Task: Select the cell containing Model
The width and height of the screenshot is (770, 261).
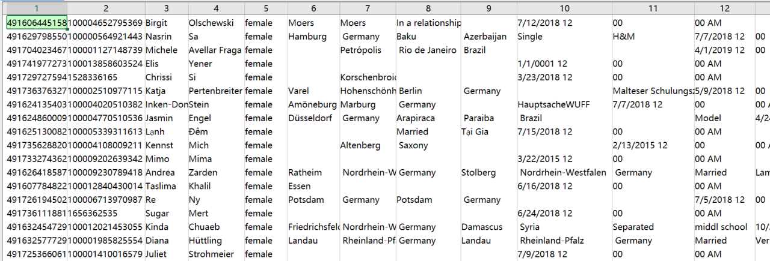Action: point(724,118)
